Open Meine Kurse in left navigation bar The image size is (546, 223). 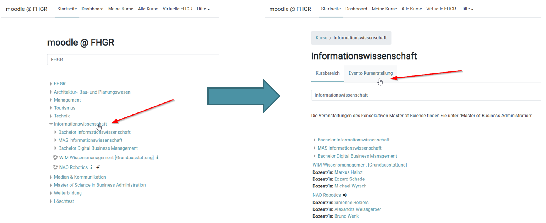[121, 9]
